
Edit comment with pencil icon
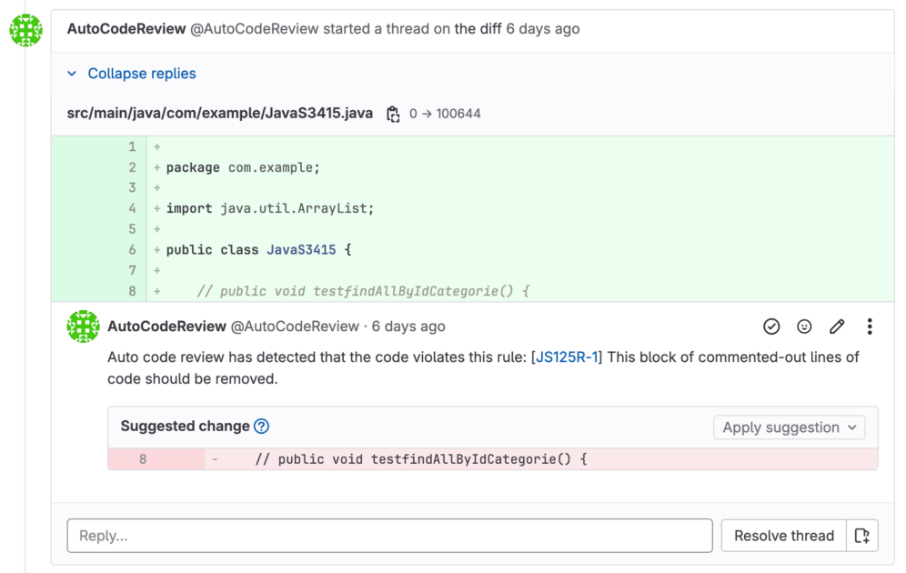pyautogui.click(x=837, y=327)
